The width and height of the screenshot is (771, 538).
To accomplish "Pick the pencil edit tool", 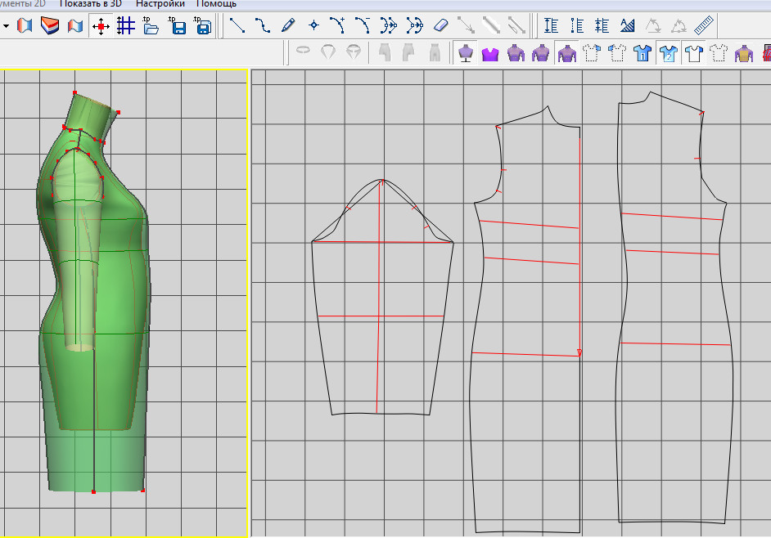I will tap(287, 25).
